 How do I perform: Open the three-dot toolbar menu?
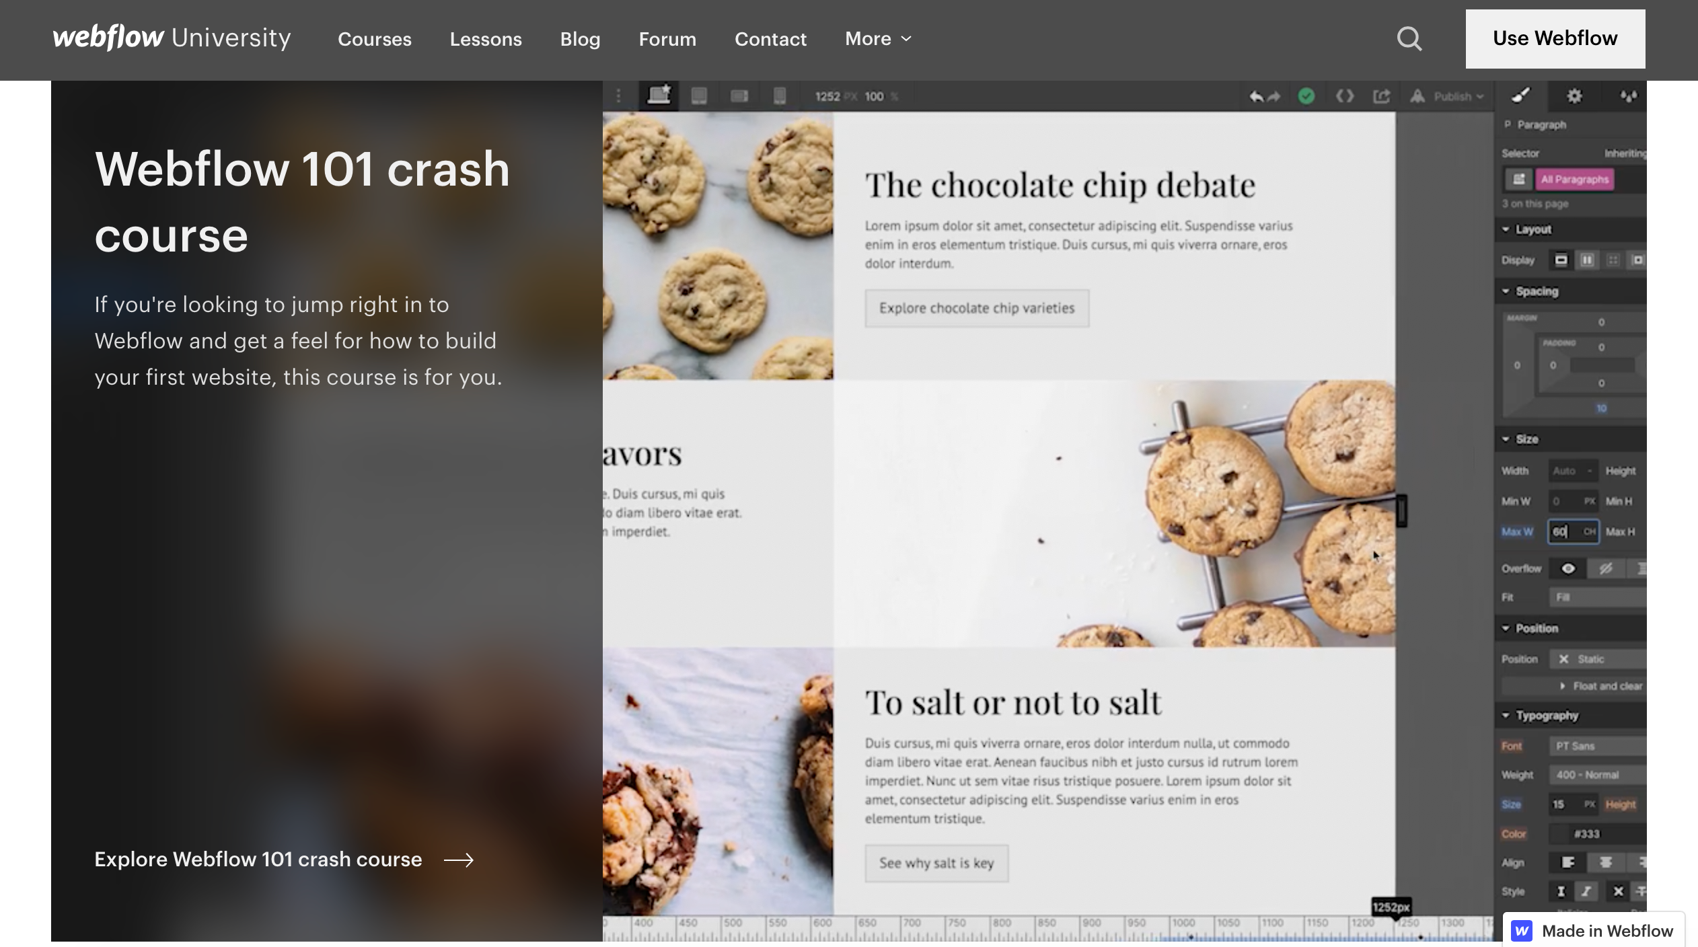(x=618, y=96)
